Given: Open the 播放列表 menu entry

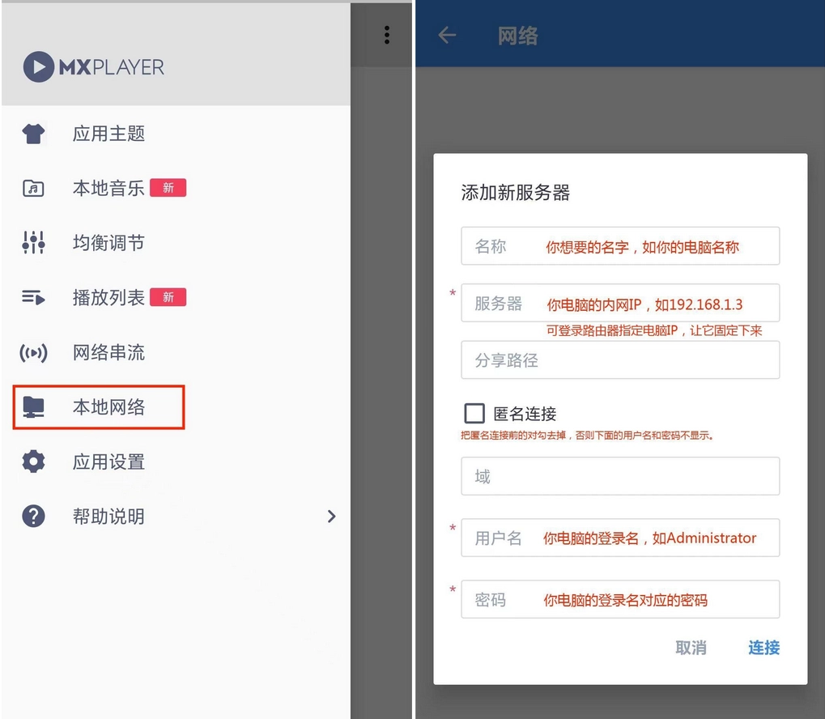Looking at the screenshot, I should [x=176, y=297].
